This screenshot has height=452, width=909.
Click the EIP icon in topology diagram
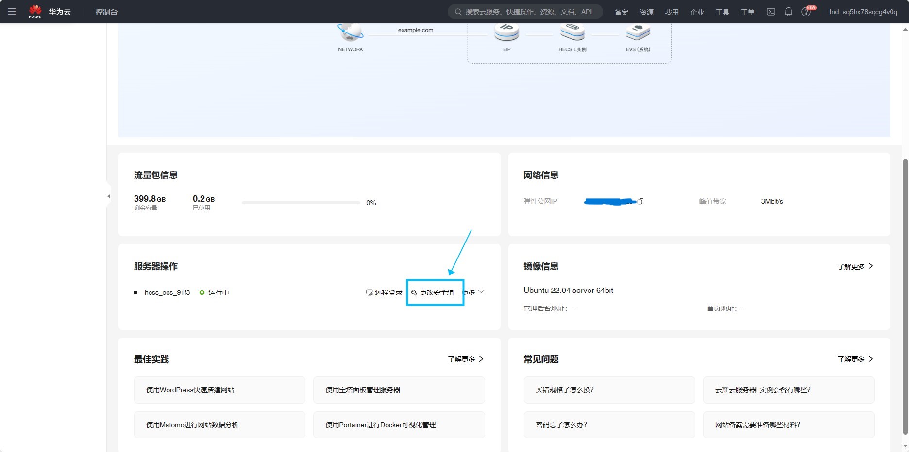pyautogui.click(x=506, y=32)
